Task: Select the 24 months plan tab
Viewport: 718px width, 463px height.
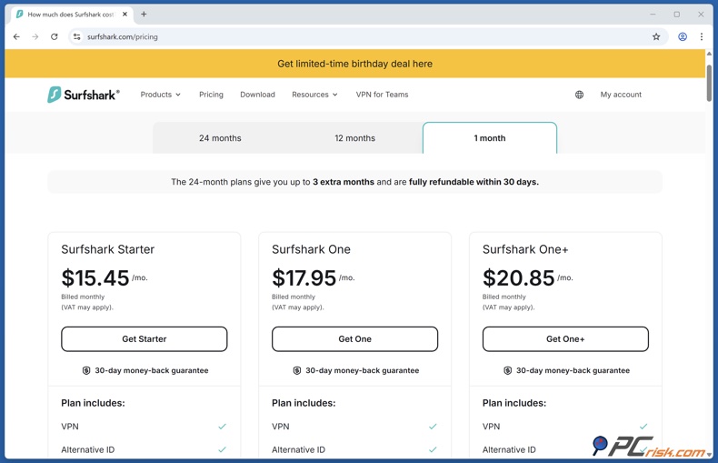Action: coord(220,138)
